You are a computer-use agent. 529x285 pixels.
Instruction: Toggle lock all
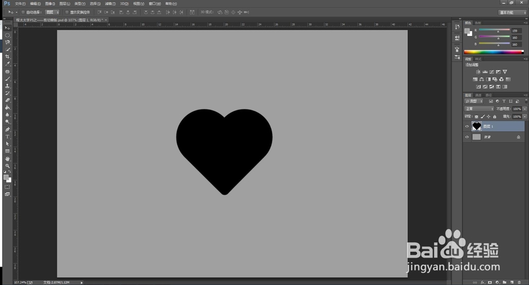tap(495, 117)
